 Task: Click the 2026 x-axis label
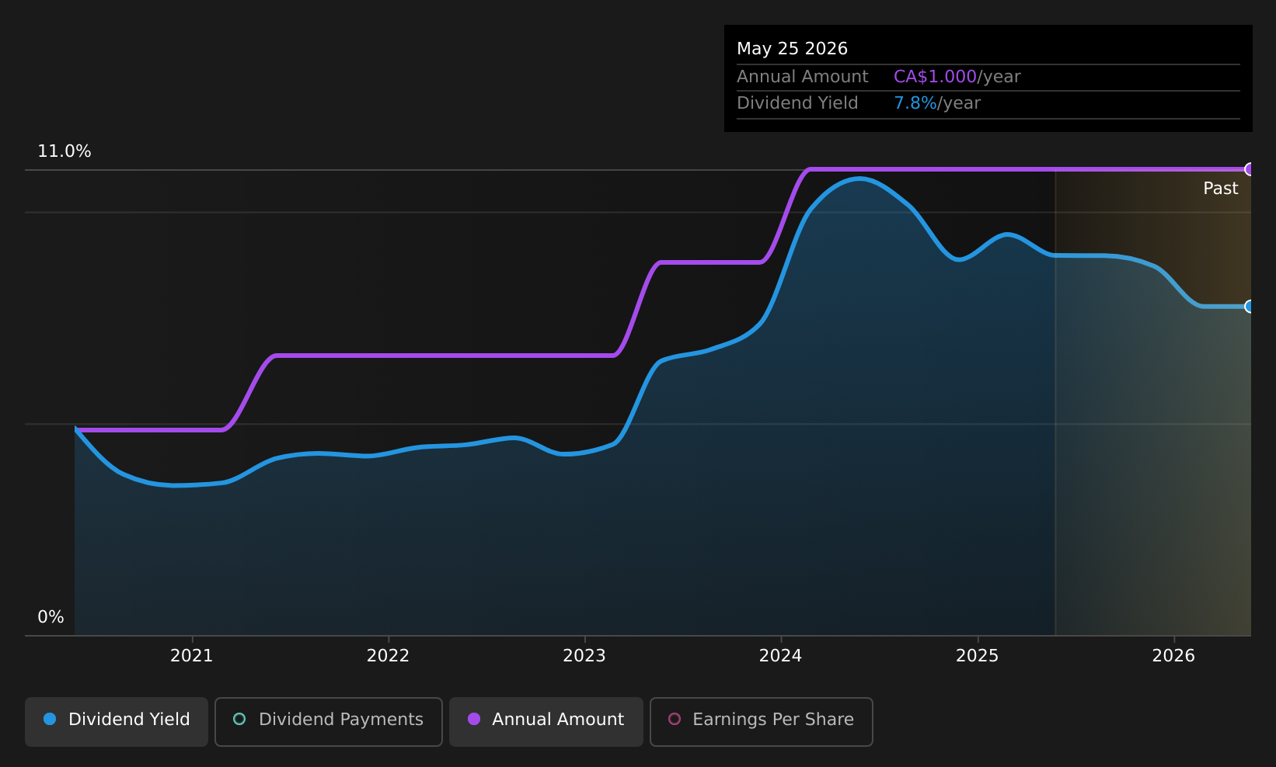(1173, 656)
